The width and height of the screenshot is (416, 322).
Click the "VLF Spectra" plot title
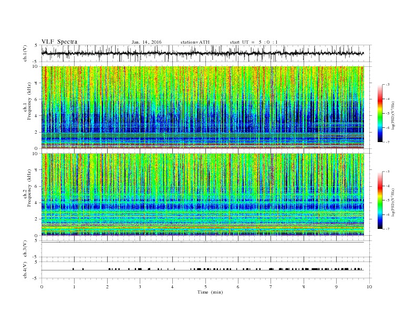(x=59, y=42)
